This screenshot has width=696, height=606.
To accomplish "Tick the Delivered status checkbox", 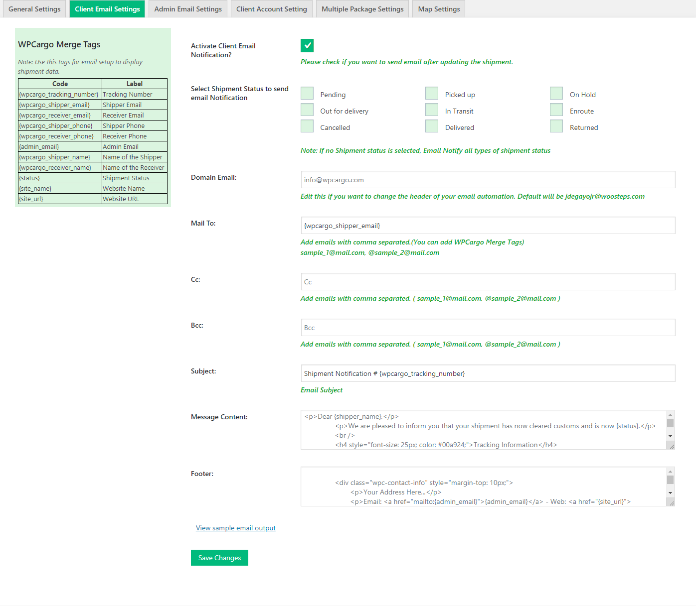I will click(432, 126).
